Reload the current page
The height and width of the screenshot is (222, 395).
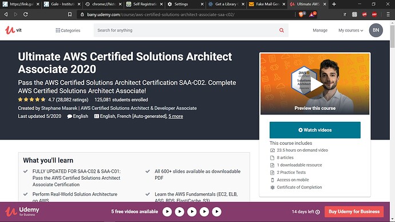coord(25,14)
